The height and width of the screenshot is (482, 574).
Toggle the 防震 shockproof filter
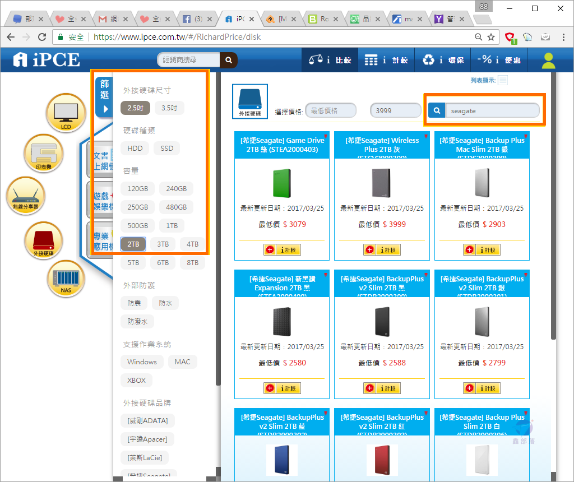(x=134, y=303)
